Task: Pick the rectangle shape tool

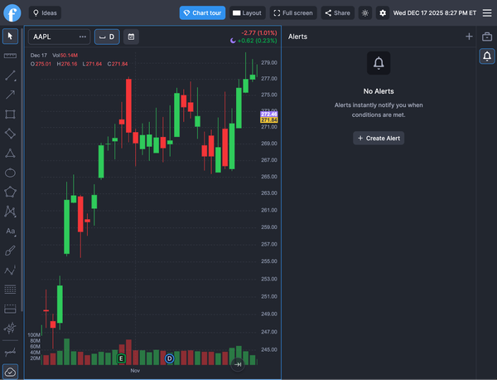Action: 11,114
